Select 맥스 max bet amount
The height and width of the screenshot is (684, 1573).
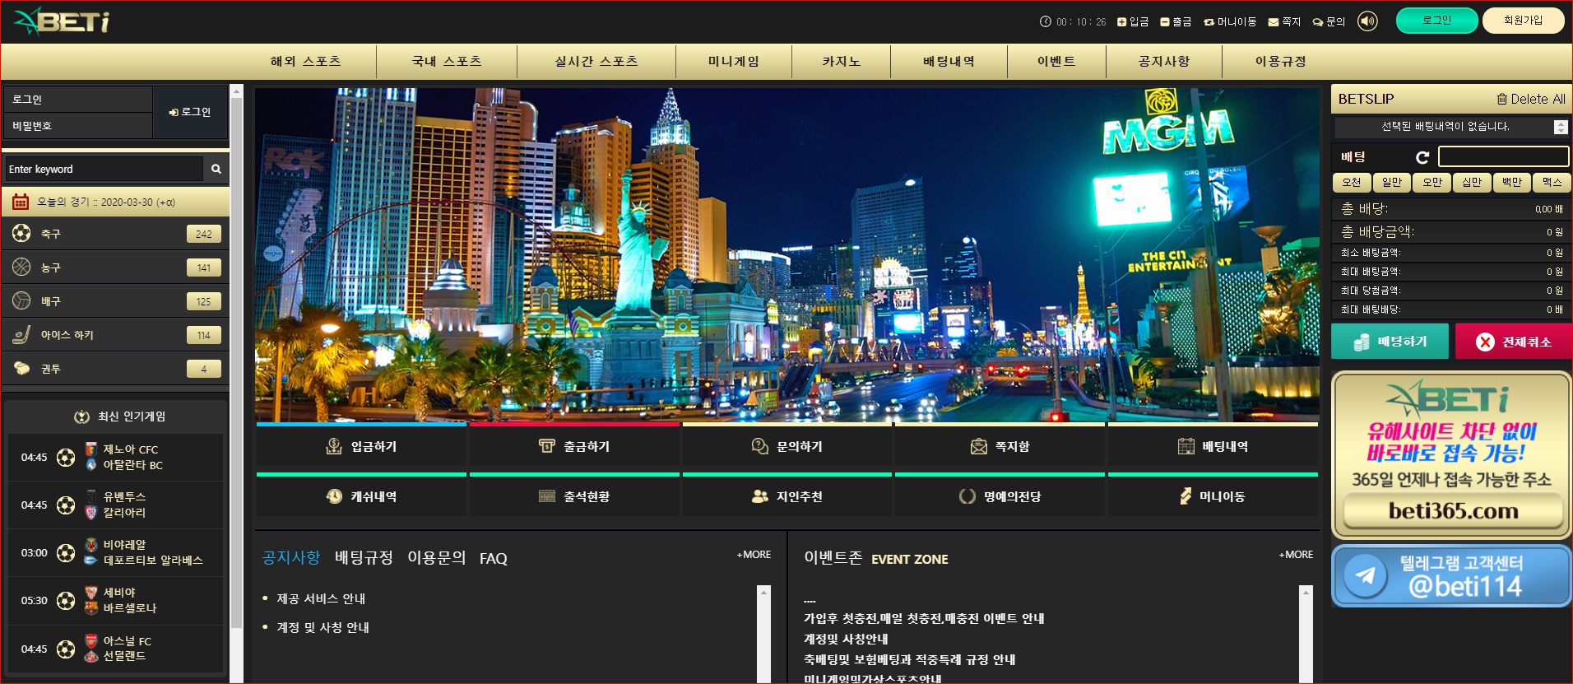(x=1552, y=182)
